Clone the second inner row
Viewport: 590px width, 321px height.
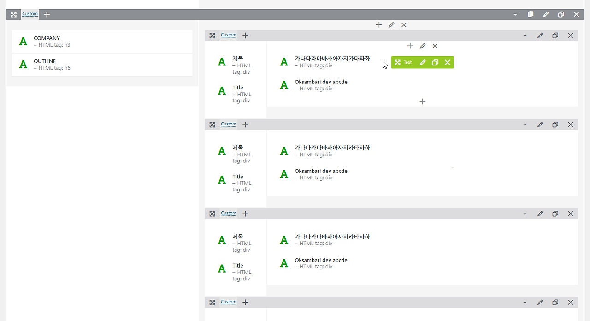click(555, 125)
